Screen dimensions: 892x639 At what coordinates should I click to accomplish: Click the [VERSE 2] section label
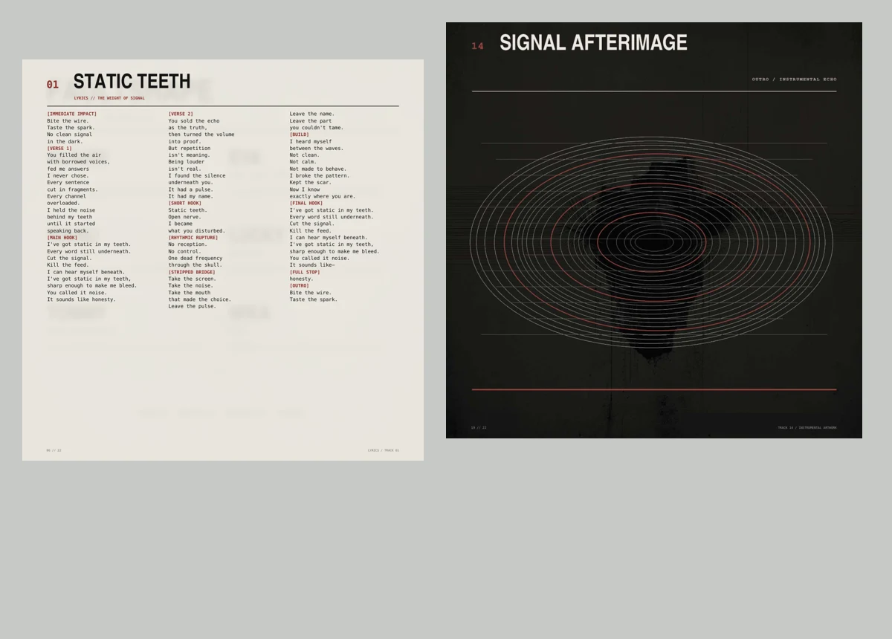coord(181,114)
